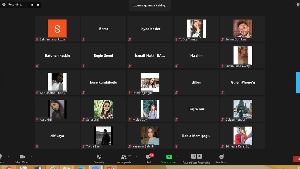
Task: Click muted mic icon on Güler iPhone'u tile
Action: coord(223,93)
